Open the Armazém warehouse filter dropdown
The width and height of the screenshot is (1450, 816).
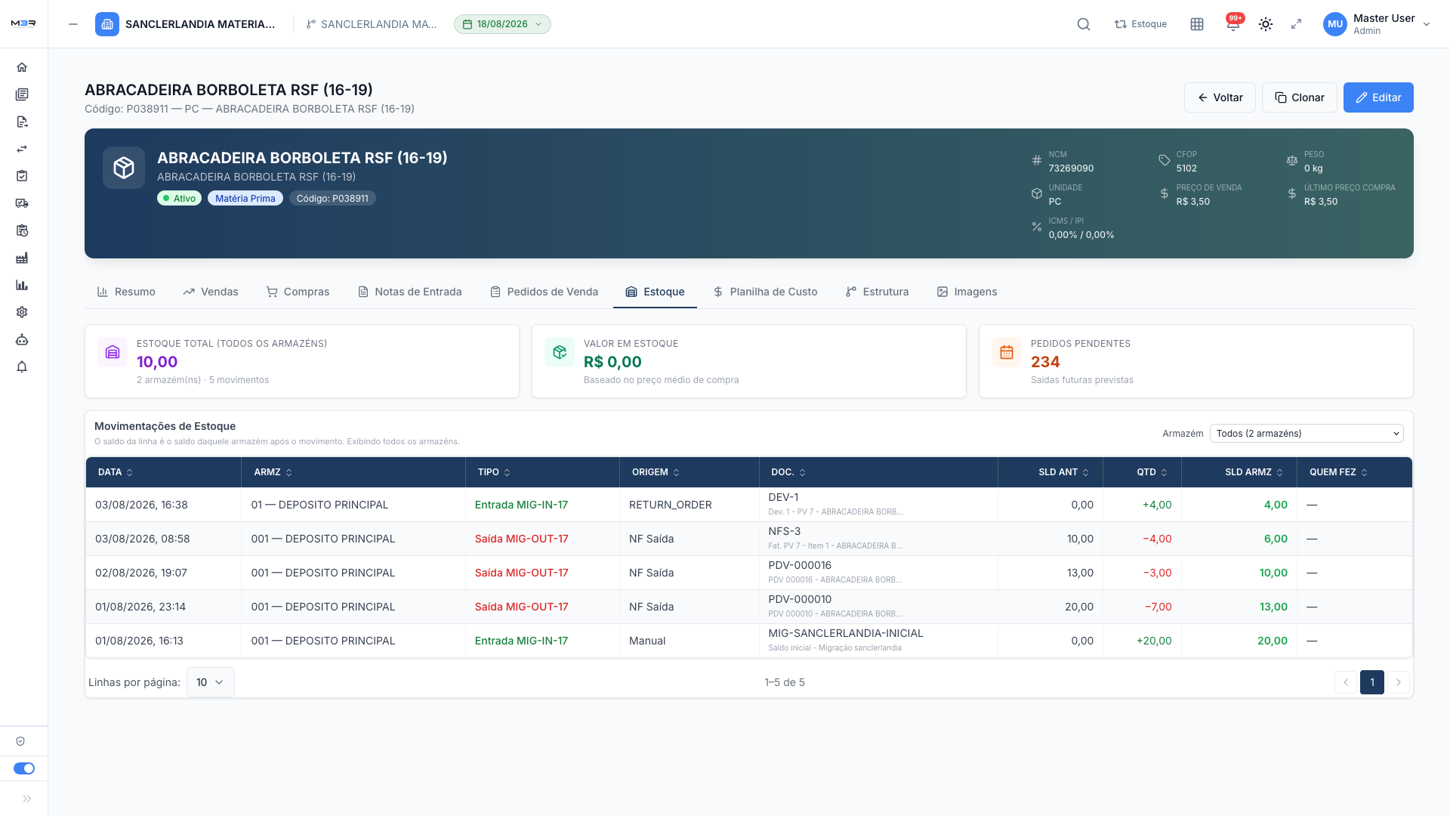[1307, 434]
